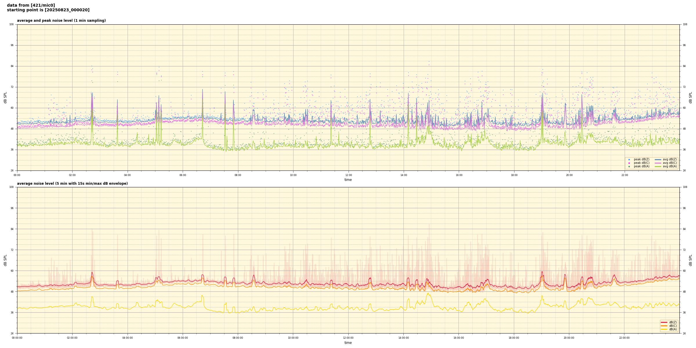The width and height of the screenshot is (696, 348).
Task: Click the peak dB(C) magenta legend dot
Action: (x=629, y=163)
